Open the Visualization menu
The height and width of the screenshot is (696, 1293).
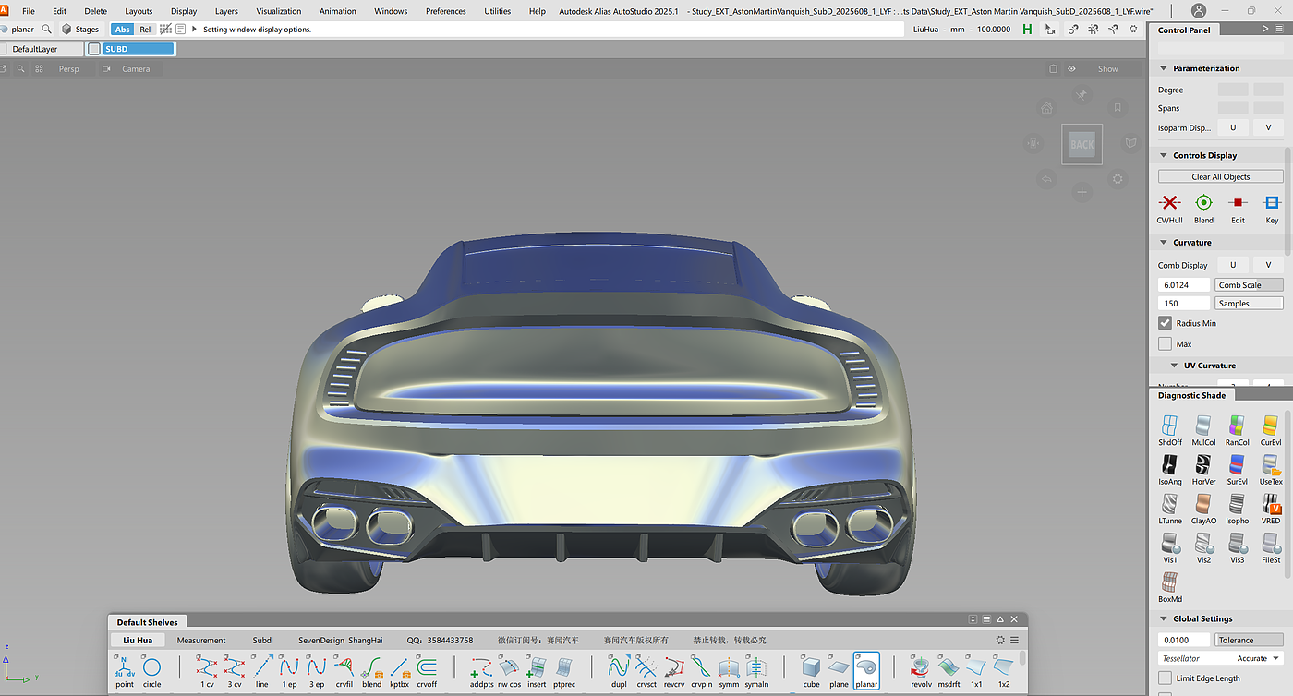pyautogui.click(x=278, y=11)
